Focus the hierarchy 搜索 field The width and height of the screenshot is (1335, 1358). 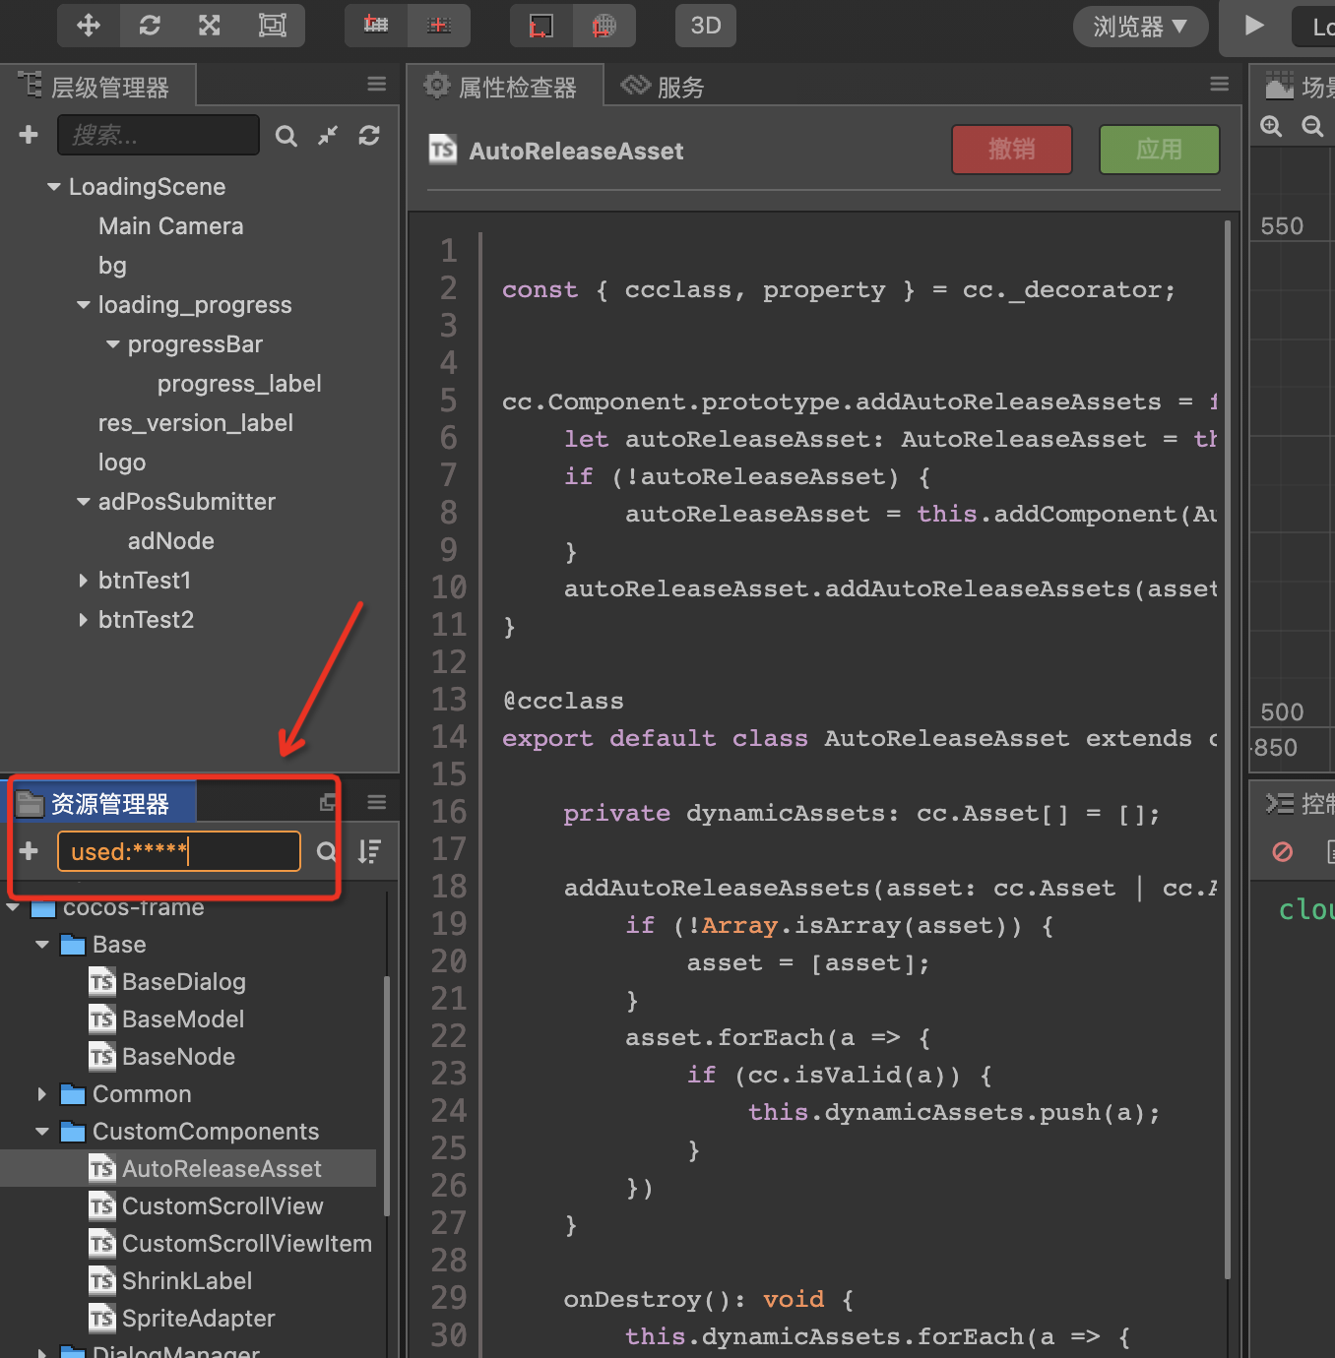pos(159,135)
